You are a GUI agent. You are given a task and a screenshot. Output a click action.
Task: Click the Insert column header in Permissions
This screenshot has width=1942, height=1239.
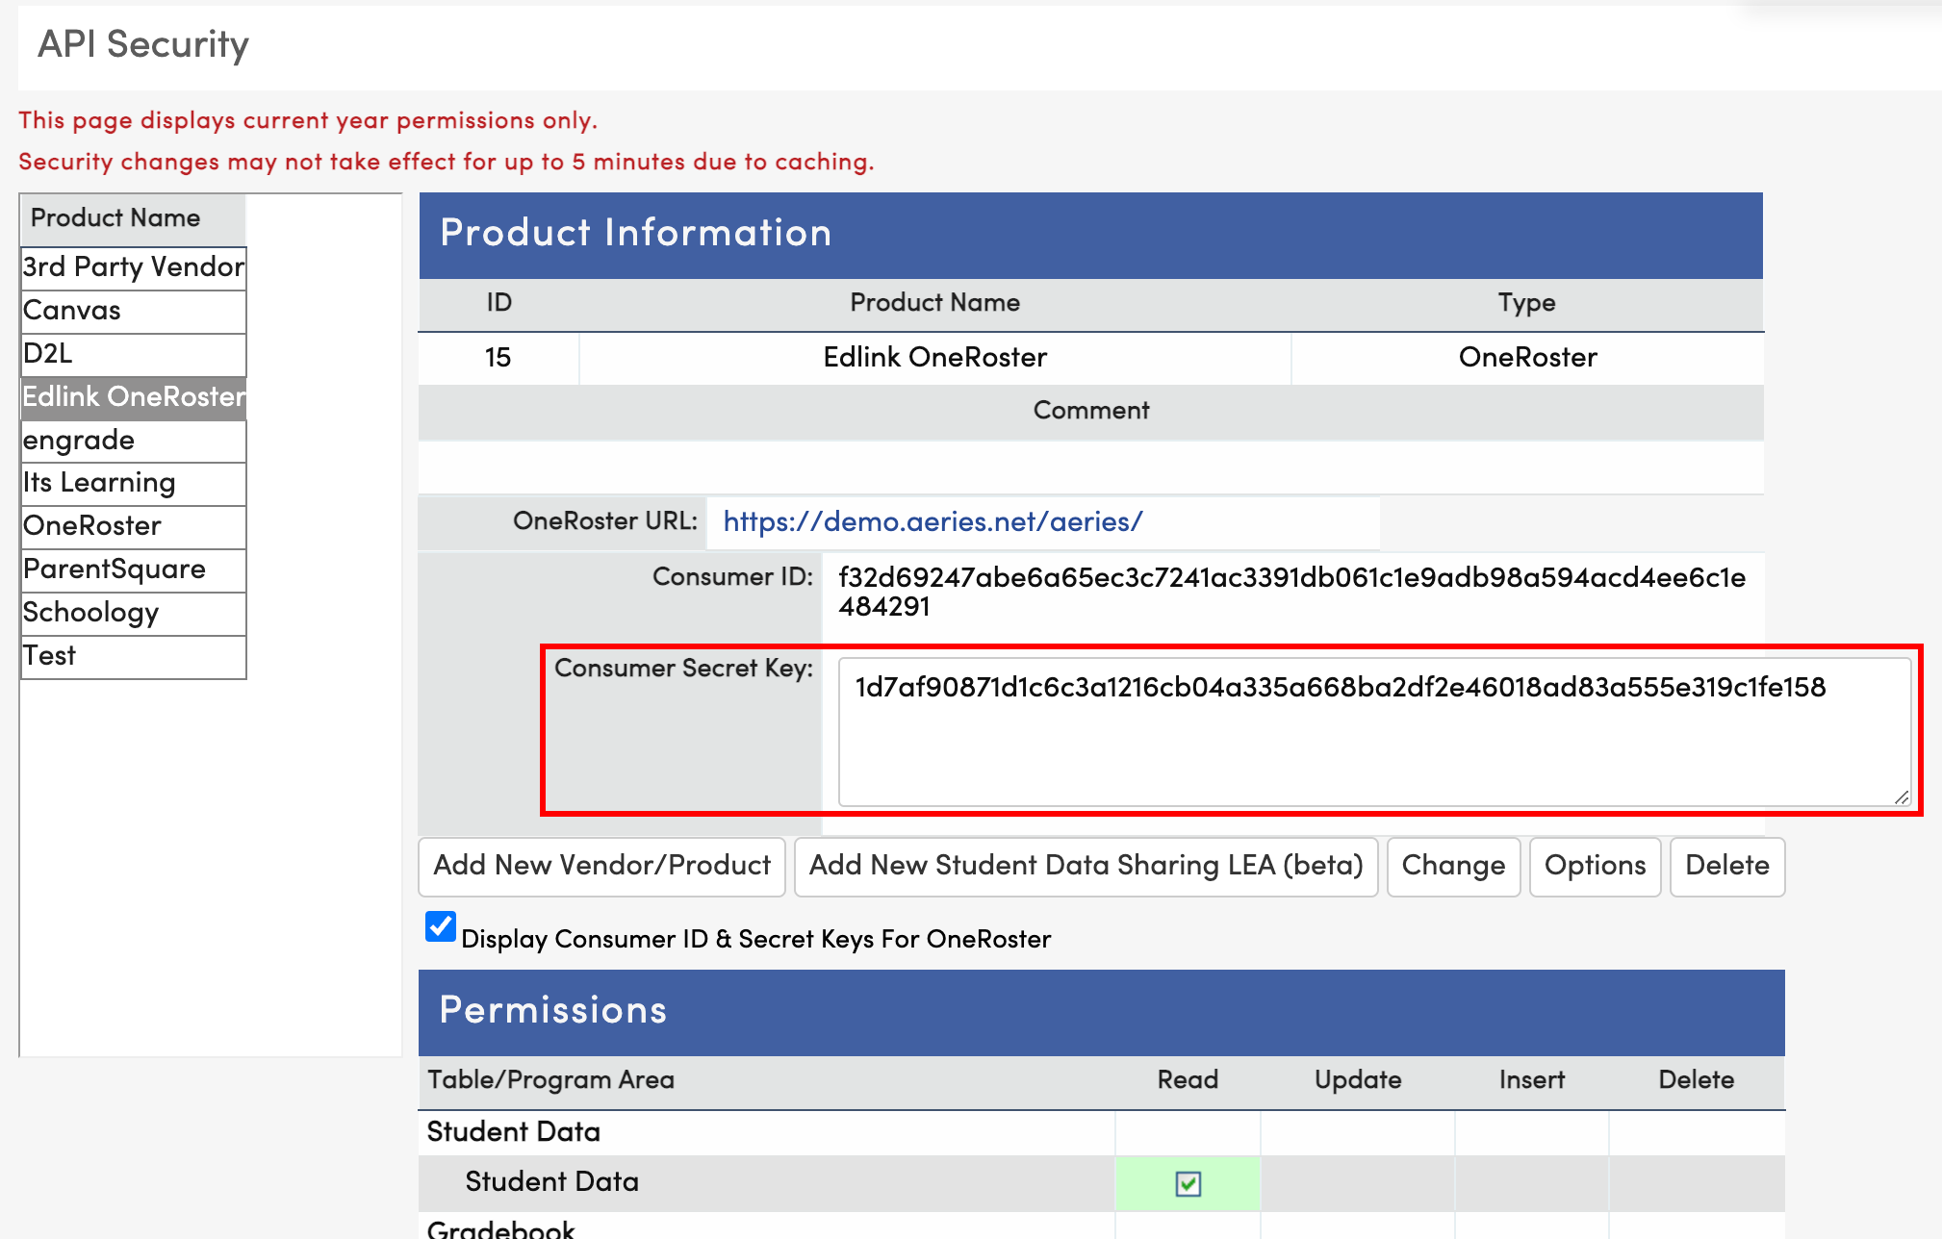pos(1531,1080)
